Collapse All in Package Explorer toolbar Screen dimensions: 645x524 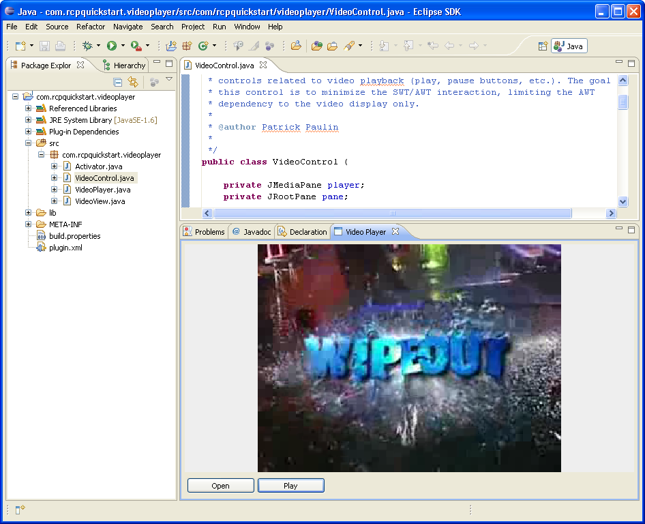point(117,81)
